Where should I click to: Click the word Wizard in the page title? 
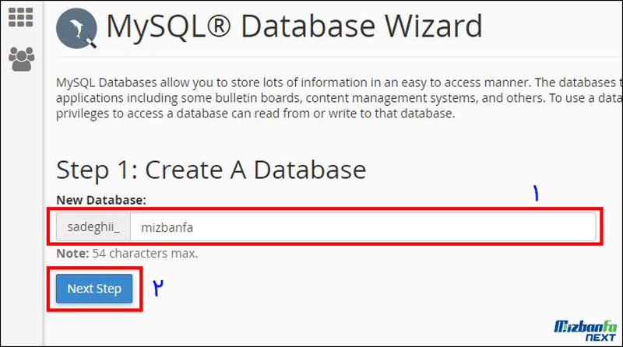tap(434, 26)
